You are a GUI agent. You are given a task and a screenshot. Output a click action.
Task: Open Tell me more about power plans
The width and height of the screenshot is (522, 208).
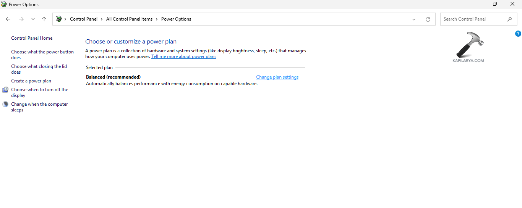[184, 56]
